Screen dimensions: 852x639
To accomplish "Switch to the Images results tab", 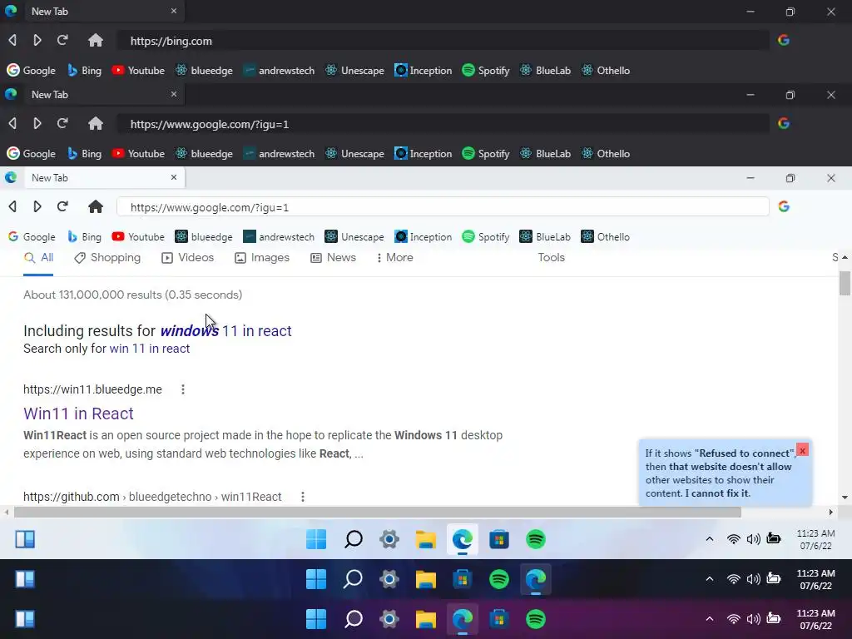I will pos(262,258).
